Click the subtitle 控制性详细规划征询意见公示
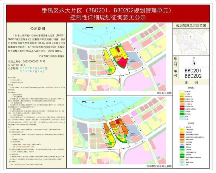This screenshot has width=216, height=173. coord(108,18)
